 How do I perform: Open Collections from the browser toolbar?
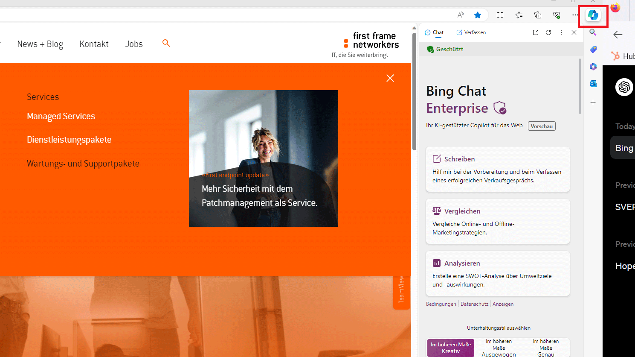(538, 15)
